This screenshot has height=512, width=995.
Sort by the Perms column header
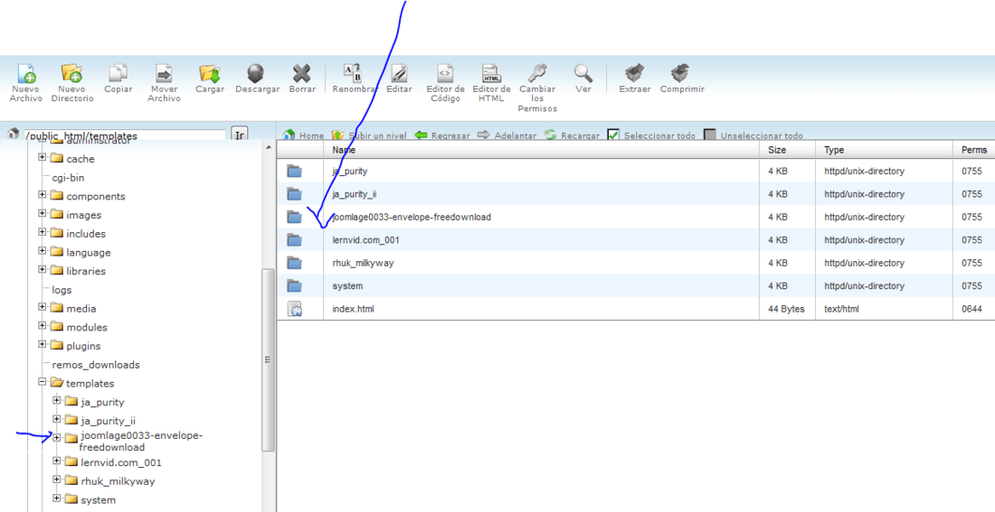(x=973, y=150)
